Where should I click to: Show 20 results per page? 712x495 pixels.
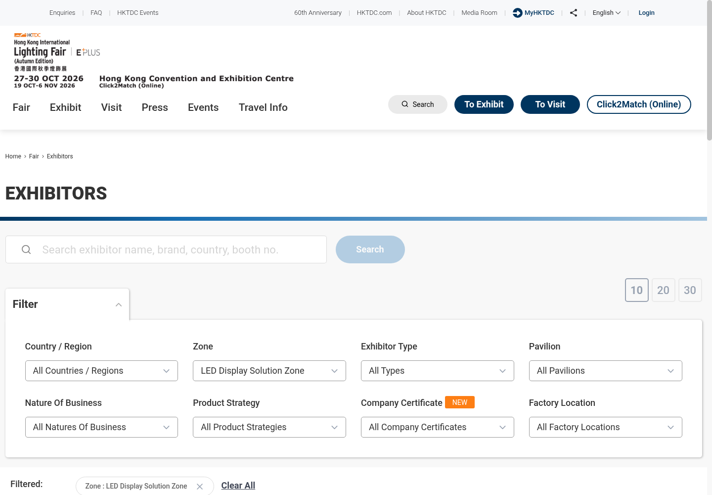pos(664,290)
